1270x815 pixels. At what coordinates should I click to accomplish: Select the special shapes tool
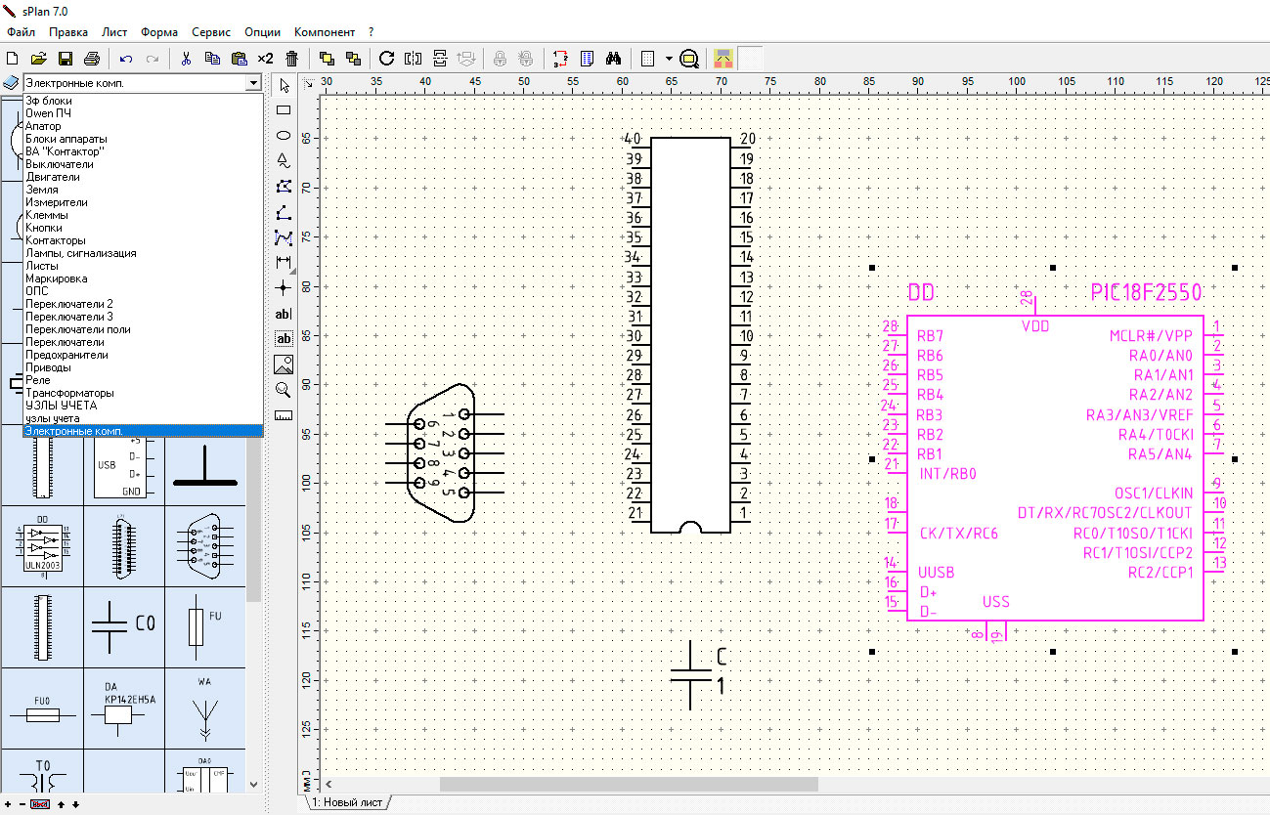click(284, 161)
